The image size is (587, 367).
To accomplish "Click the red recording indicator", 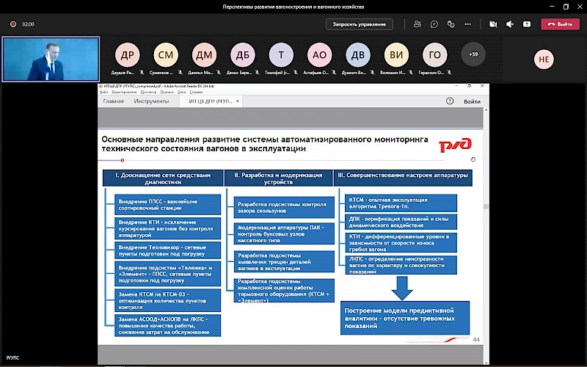I will point(13,24).
